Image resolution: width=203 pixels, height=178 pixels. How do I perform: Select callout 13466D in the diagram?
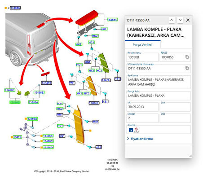point(48,147)
